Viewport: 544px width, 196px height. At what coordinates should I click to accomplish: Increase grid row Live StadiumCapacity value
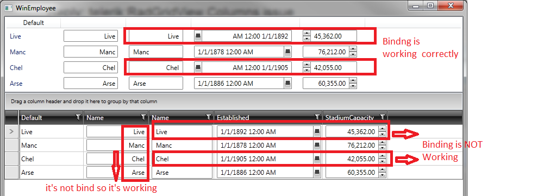pyautogui.click(x=383, y=129)
